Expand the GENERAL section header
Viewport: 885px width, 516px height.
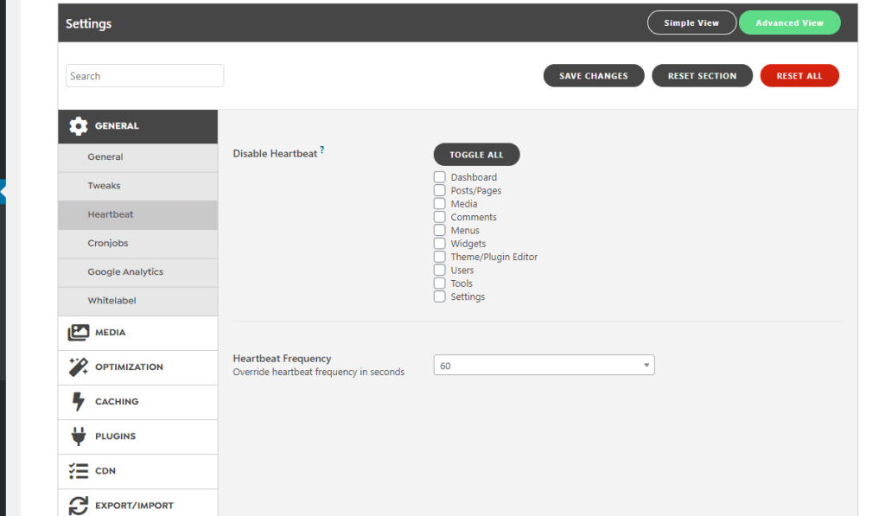point(137,126)
